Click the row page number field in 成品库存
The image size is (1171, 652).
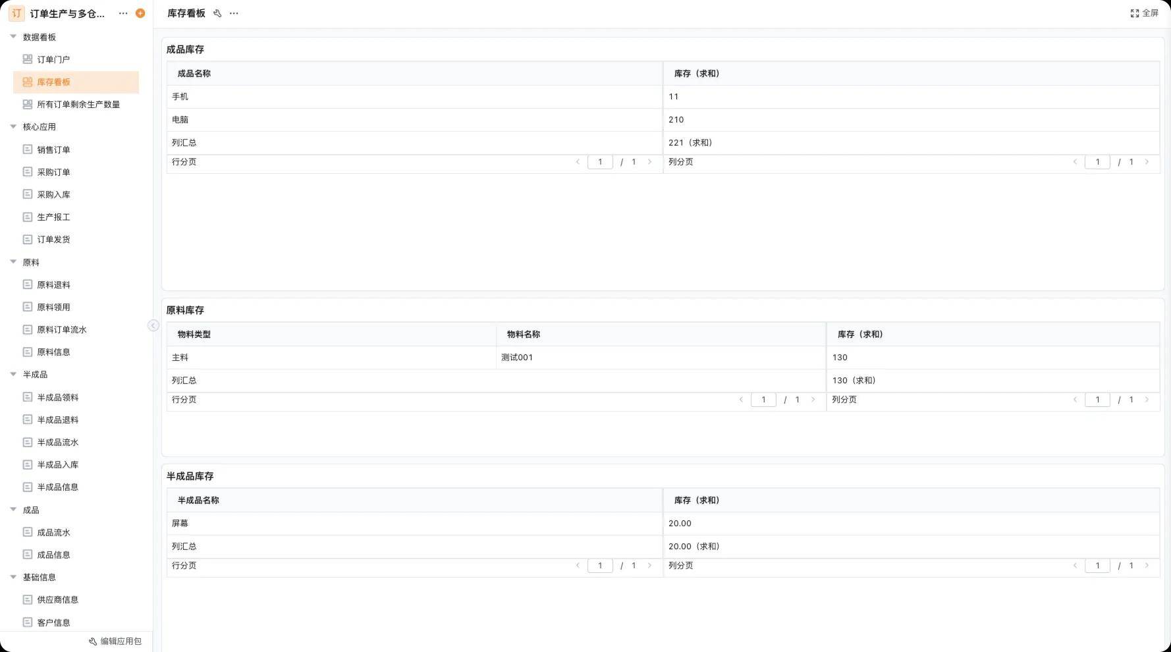600,162
